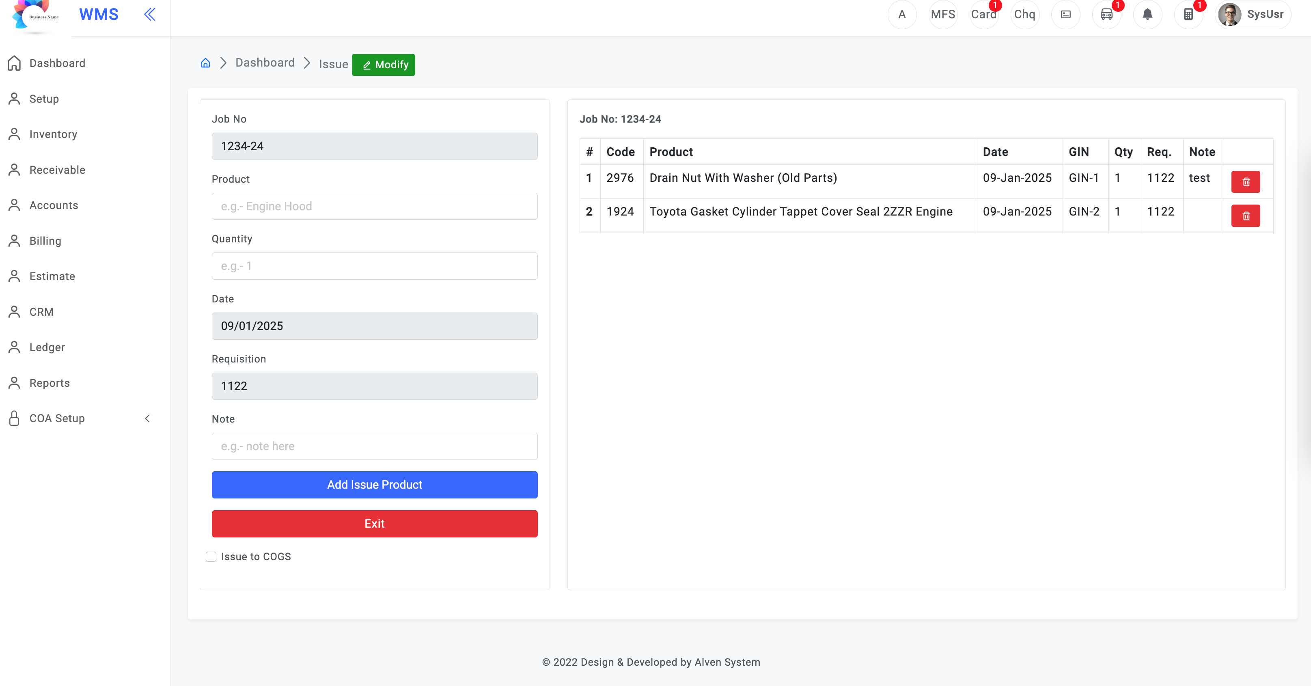Image resolution: width=1311 pixels, height=686 pixels.
Task: Open the SysUsr profile menu
Action: tap(1253, 14)
